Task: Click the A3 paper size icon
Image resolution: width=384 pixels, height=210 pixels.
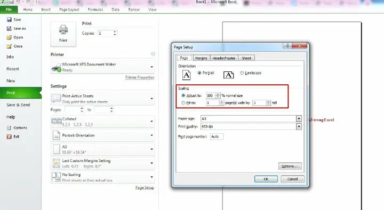Action: click(x=57, y=149)
